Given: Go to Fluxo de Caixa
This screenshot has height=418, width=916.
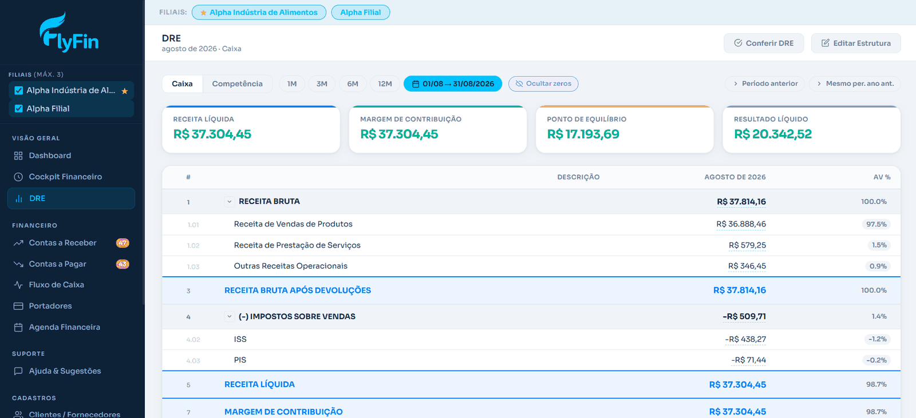Looking at the screenshot, I should (71, 285).
